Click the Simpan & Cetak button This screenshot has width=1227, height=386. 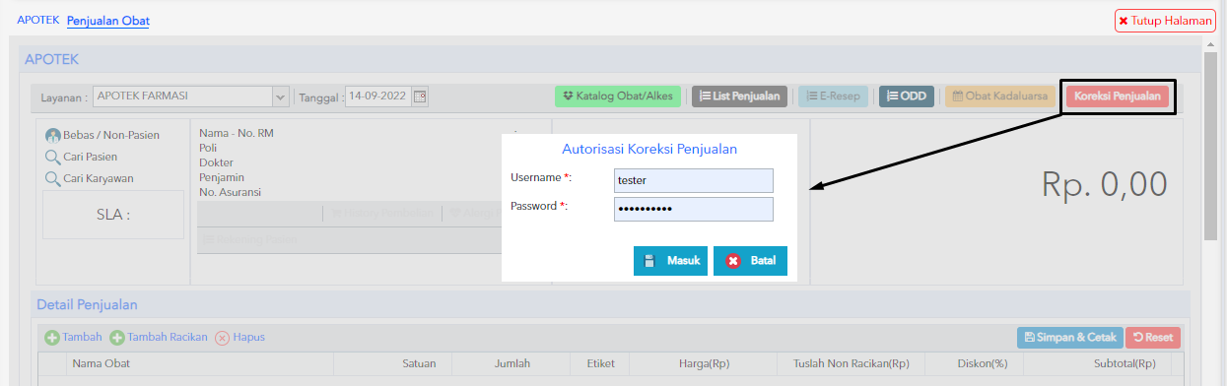[1069, 338]
